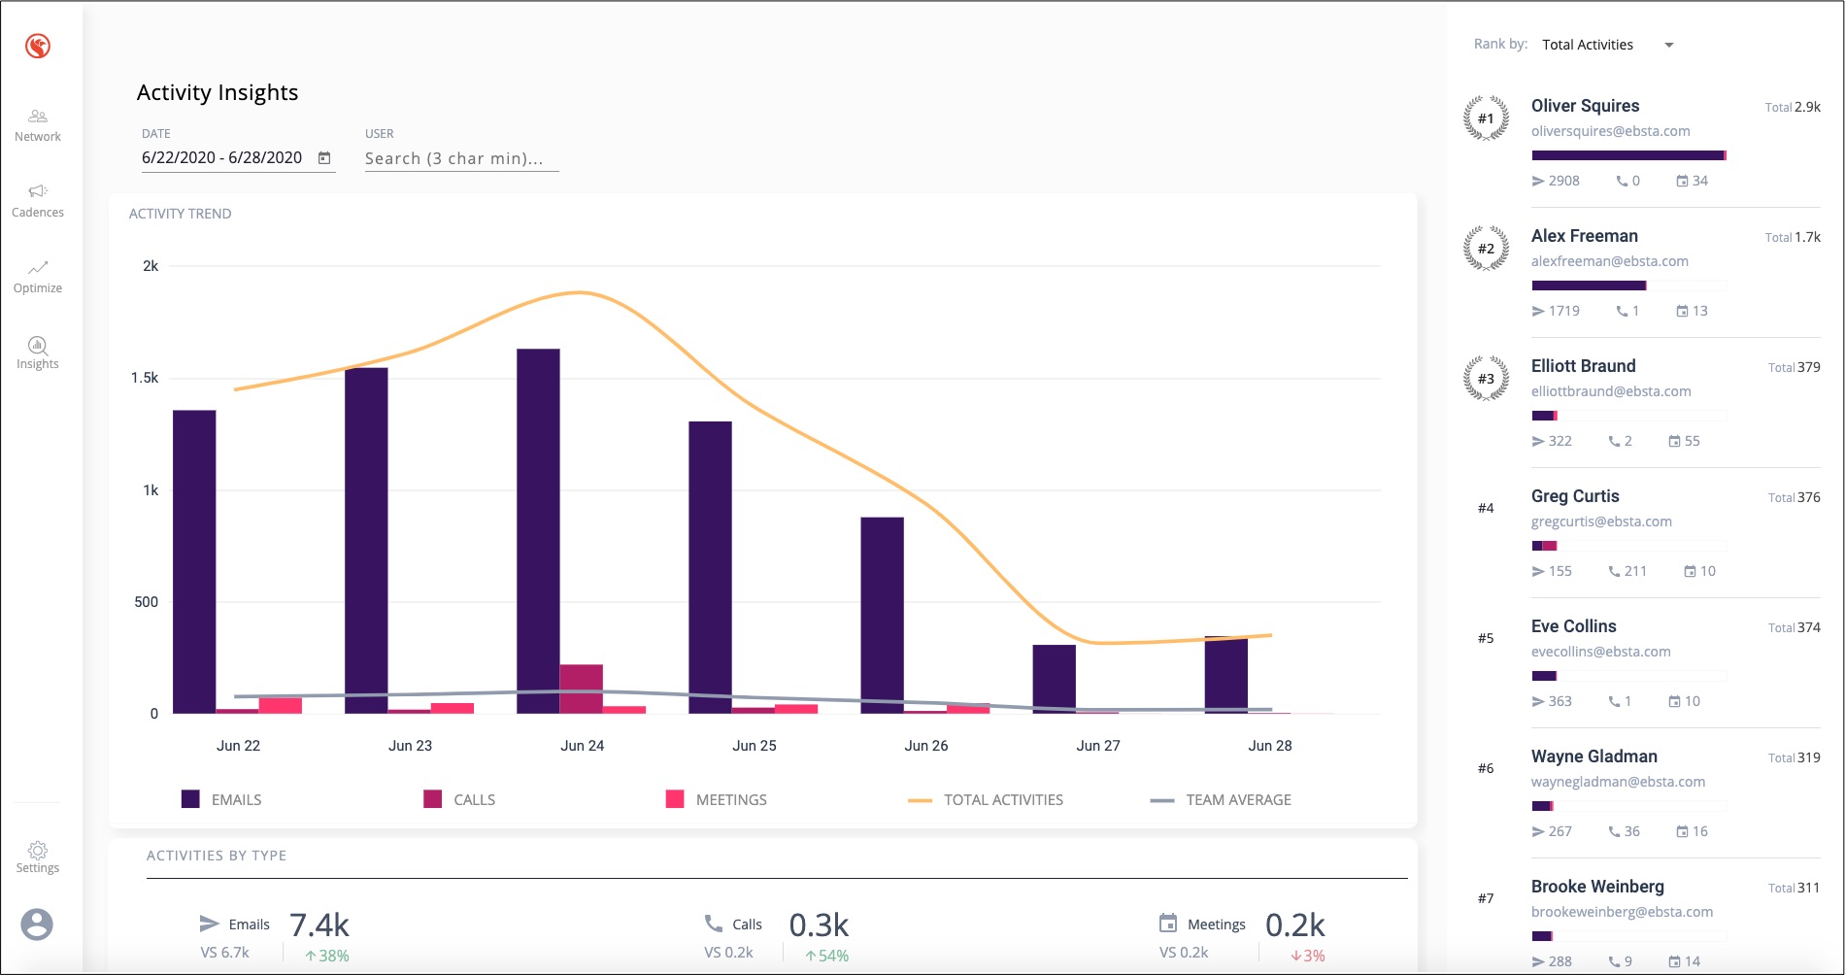Toggle the TEAM AVERAGE legend line
Image resolution: width=1845 pixels, height=975 pixels.
tap(1222, 799)
